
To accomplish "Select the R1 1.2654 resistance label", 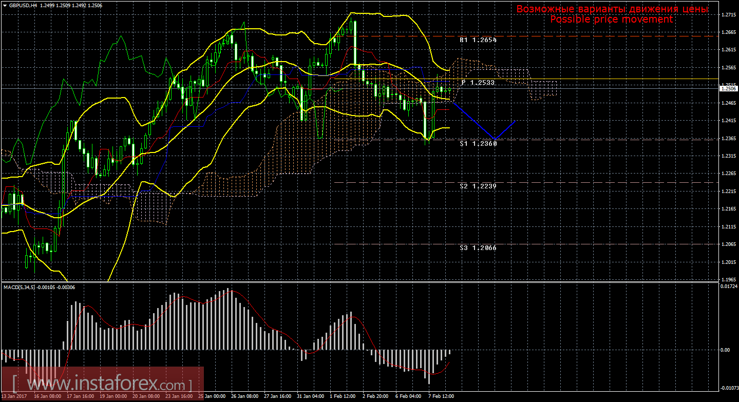I will 478,40.
